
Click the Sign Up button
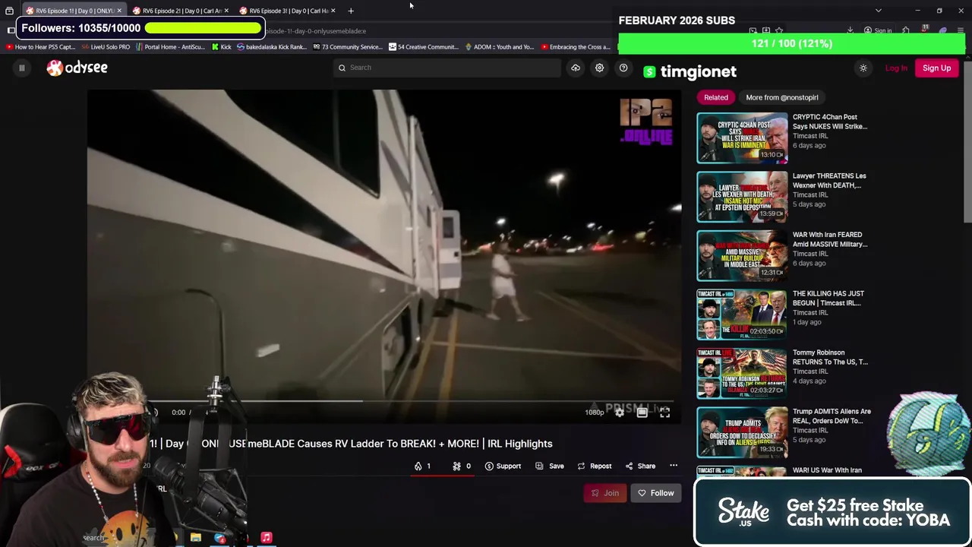pos(936,68)
